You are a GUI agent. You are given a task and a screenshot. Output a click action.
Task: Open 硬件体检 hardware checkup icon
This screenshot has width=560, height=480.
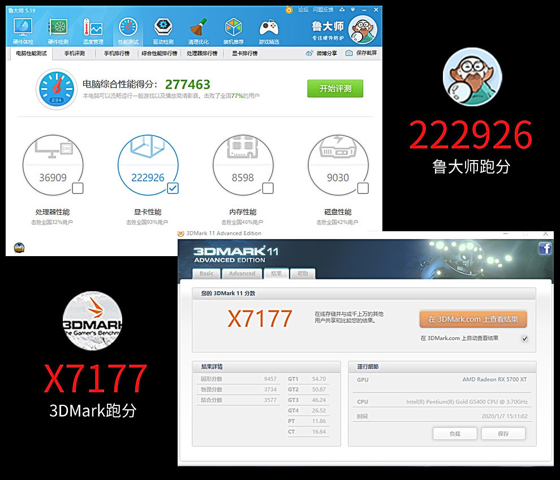point(23,29)
